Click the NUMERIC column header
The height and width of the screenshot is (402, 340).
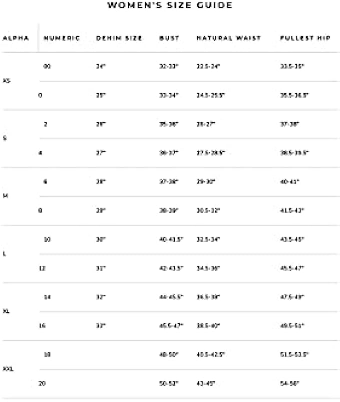(62, 38)
